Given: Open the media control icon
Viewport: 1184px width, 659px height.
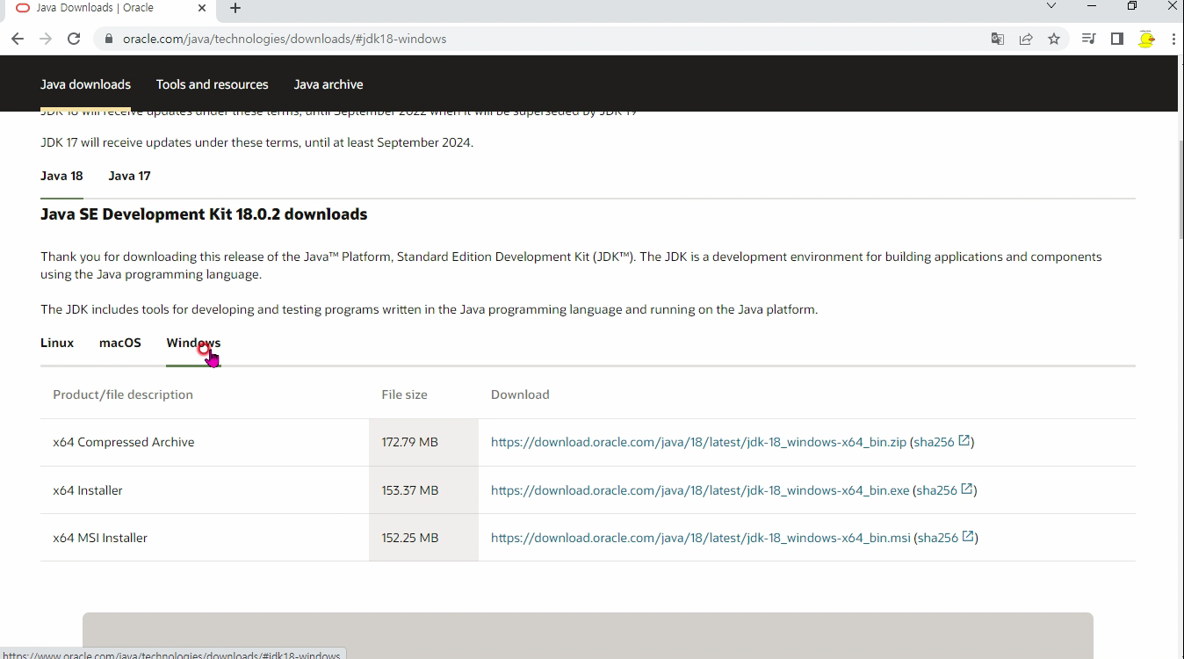Looking at the screenshot, I should coord(1089,39).
